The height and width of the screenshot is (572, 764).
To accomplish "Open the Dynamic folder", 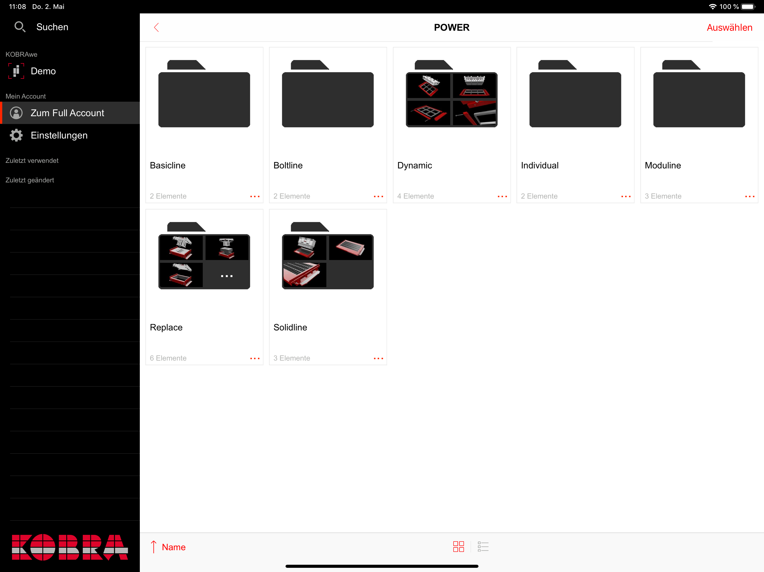I will click(x=452, y=125).
